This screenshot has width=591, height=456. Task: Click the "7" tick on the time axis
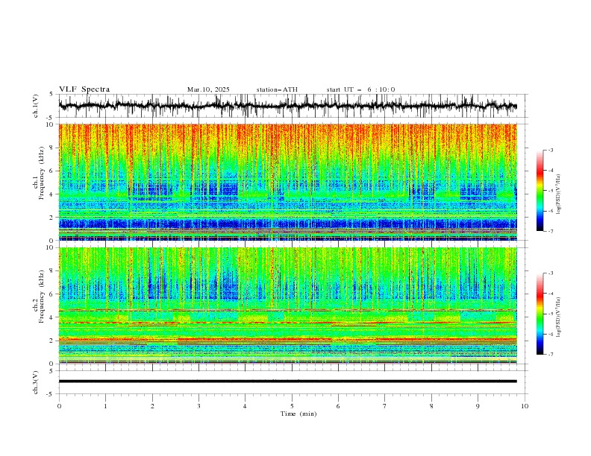tap(385, 406)
